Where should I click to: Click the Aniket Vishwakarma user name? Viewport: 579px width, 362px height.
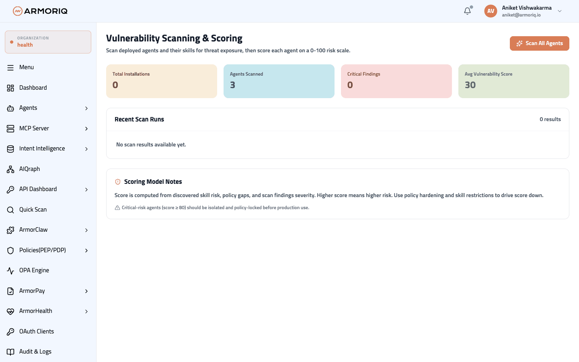tap(527, 8)
